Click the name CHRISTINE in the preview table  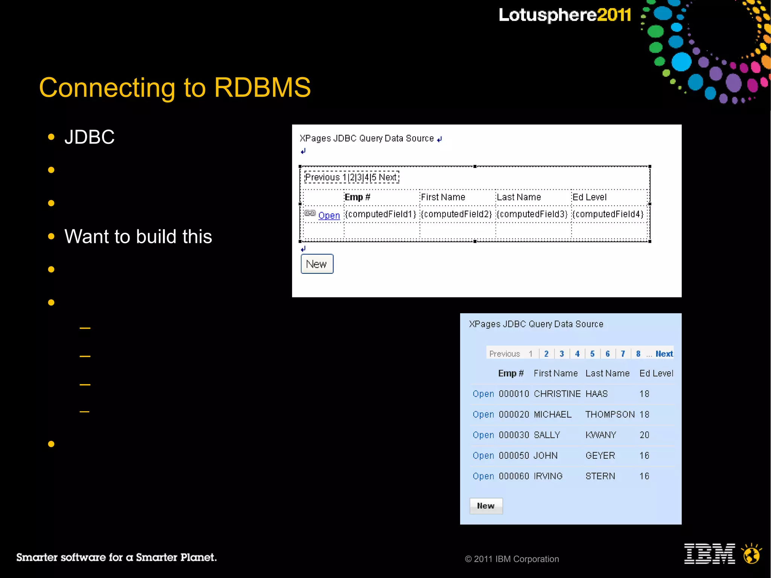tap(557, 394)
